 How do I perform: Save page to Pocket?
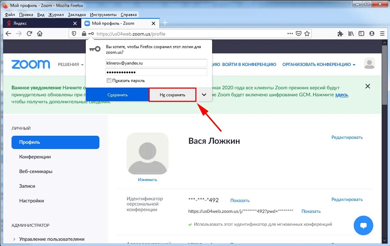tap(299, 33)
